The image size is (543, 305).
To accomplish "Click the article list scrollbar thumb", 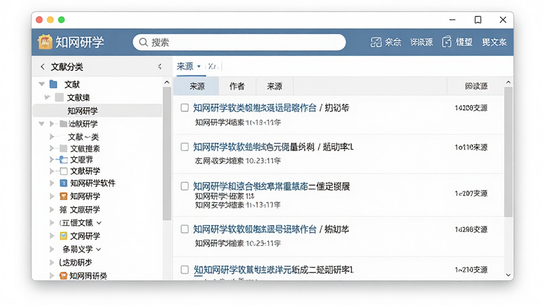I will pos(509,152).
